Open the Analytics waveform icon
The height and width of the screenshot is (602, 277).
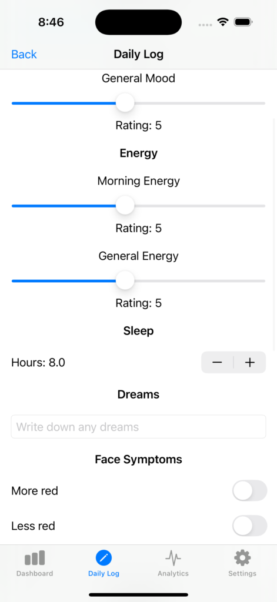[x=173, y=558]
